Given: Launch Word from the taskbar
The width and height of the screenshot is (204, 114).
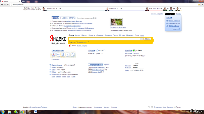Looking at the screenshot, I should [36, 112].
